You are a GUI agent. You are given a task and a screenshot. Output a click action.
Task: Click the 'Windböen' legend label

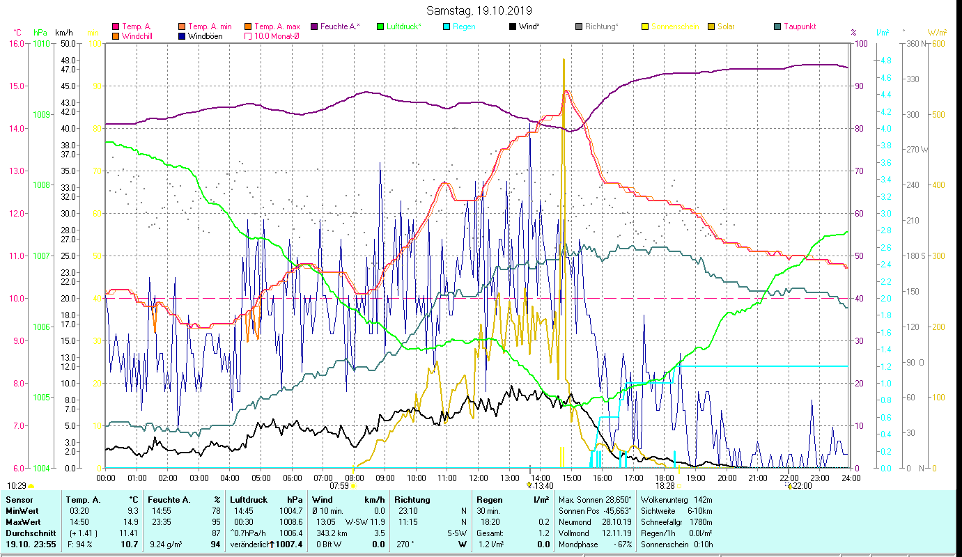coord(205,36)
